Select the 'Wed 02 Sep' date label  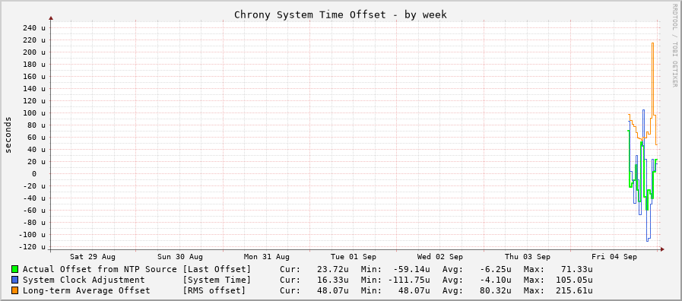tap(441, 257)
